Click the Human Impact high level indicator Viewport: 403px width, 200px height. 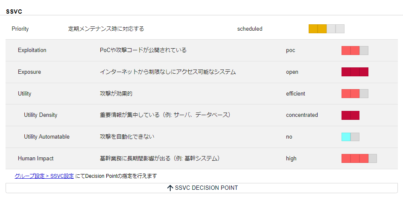click(x=359, y=158)
